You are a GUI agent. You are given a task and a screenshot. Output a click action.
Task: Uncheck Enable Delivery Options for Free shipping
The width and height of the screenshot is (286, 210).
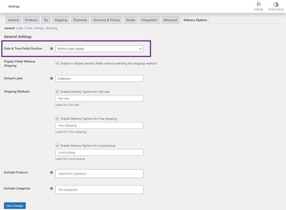(57, 118)
